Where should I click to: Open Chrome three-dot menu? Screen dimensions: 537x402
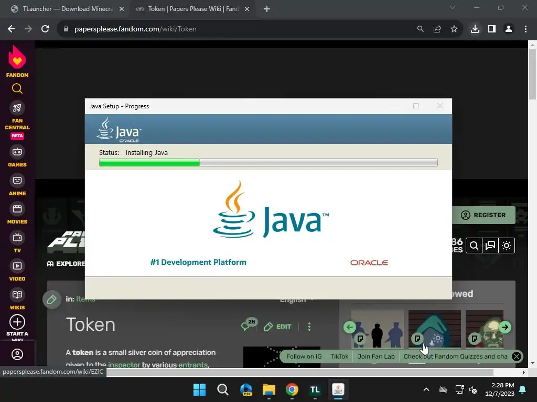[x=525, y=29]
